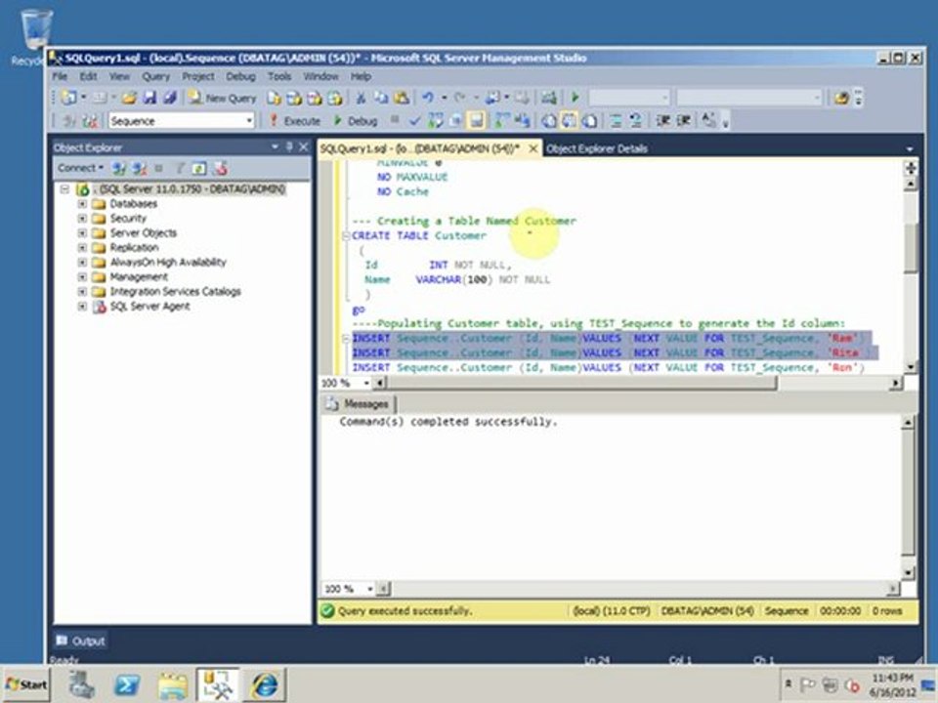
Task: Click the Comment out selected lines icon
Action: coord(616,121)
